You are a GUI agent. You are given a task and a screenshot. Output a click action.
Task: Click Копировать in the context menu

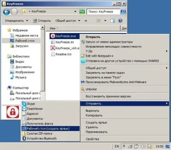pyautogui.click(x=125, y=115)
